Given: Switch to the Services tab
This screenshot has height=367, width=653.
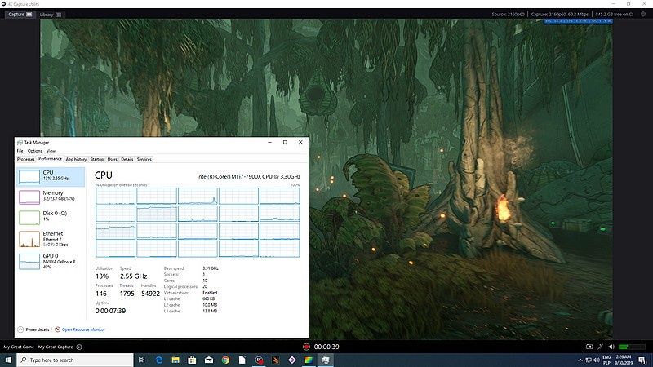Looking at the screenshot, I should pos(144,159).
